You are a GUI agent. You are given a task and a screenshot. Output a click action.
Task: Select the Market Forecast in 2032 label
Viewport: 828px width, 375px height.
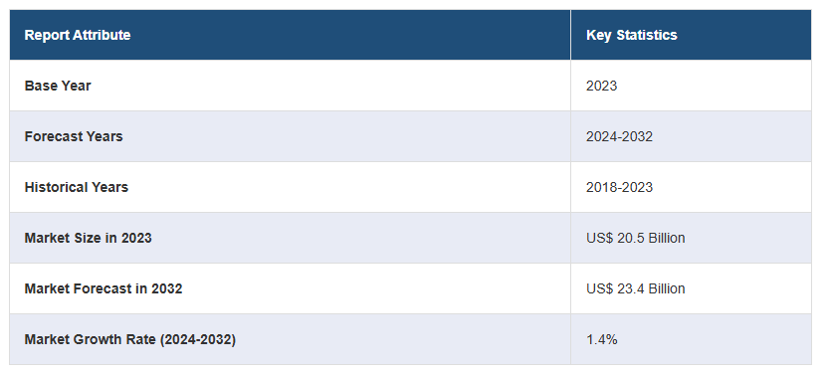103,288
